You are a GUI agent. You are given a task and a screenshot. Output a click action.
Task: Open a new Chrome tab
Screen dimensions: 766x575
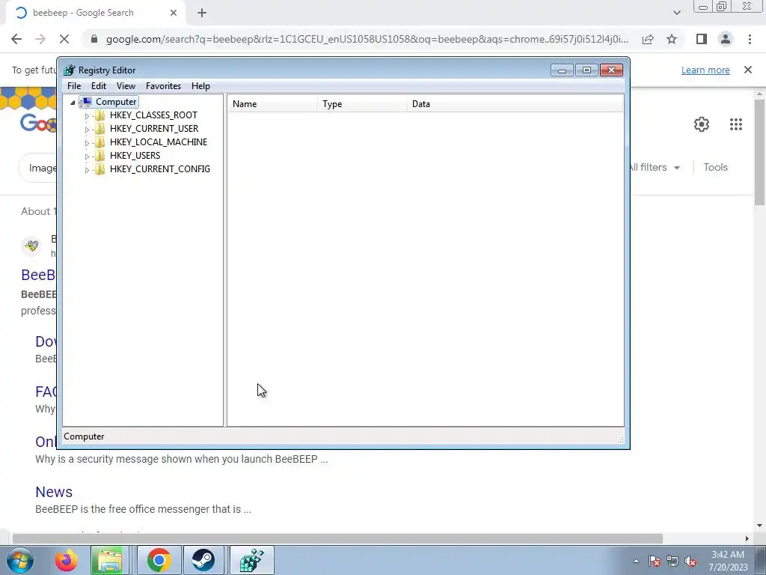coord(202,13)
